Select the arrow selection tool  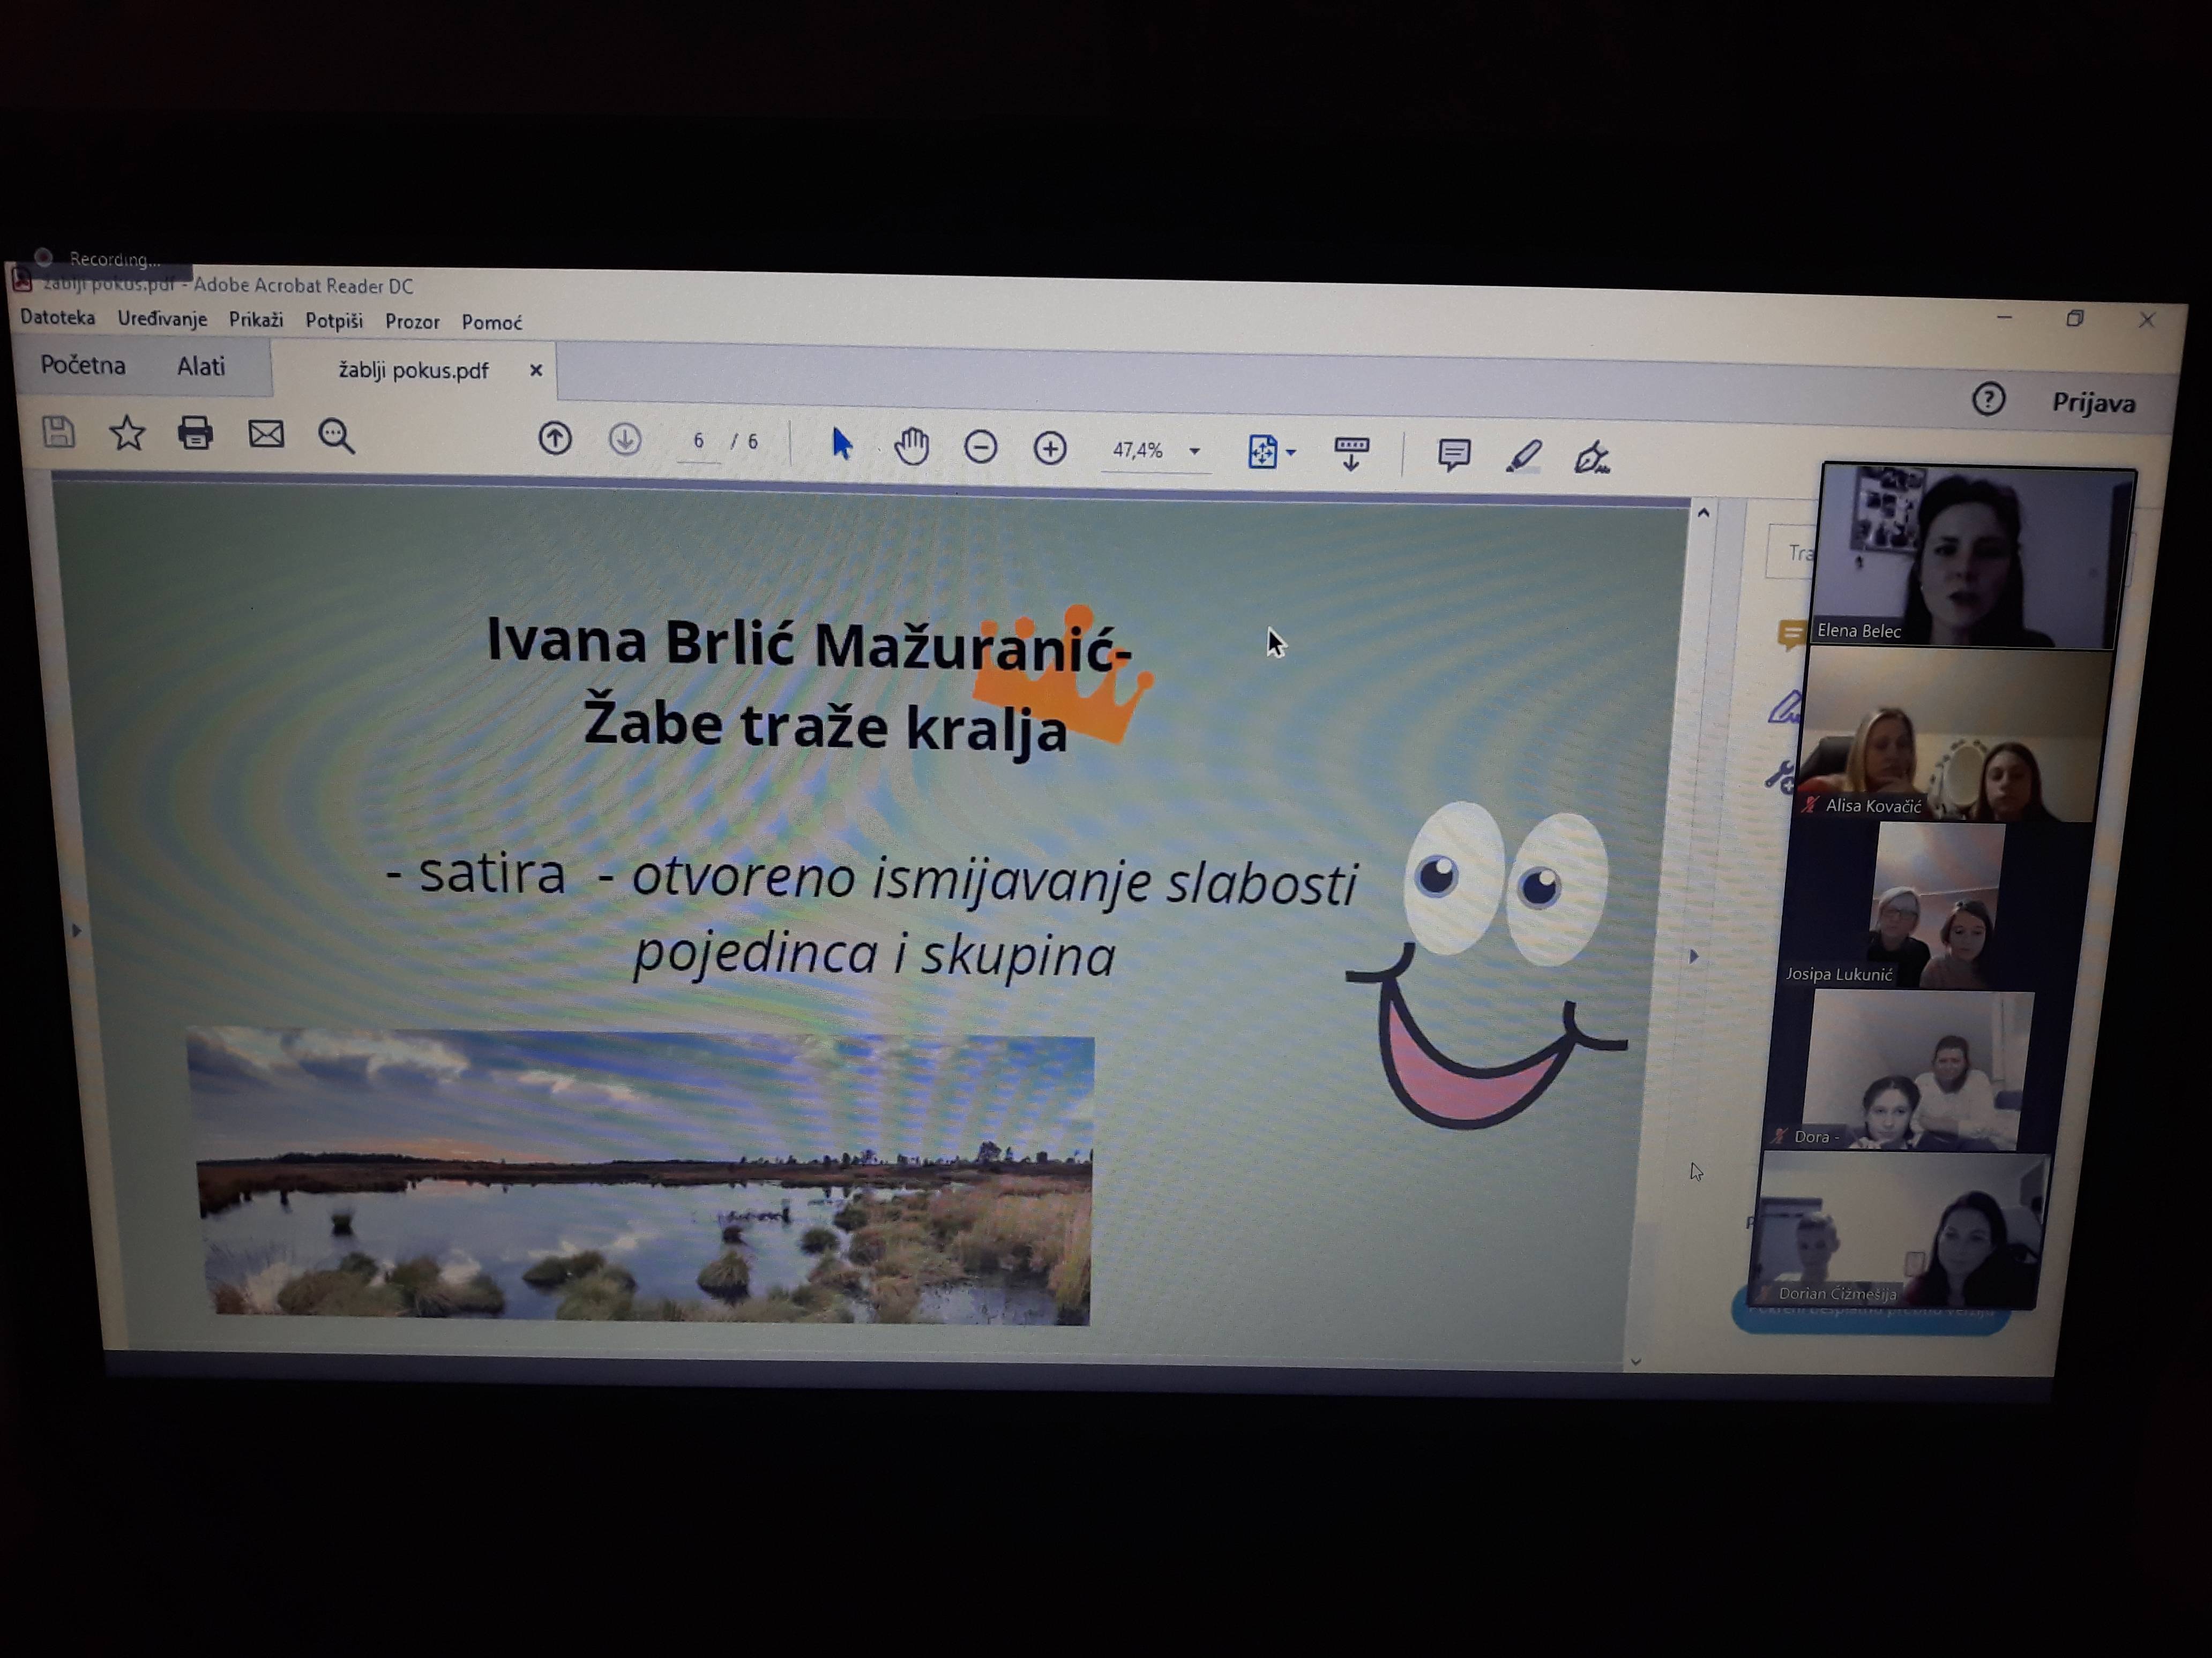point(842,444)
